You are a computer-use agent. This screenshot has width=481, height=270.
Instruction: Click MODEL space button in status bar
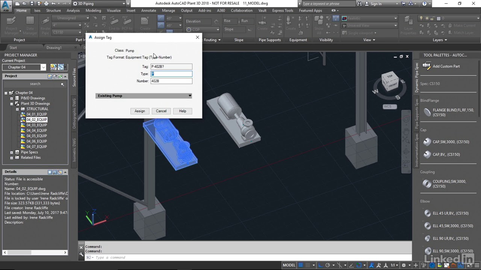click(289, 265)
